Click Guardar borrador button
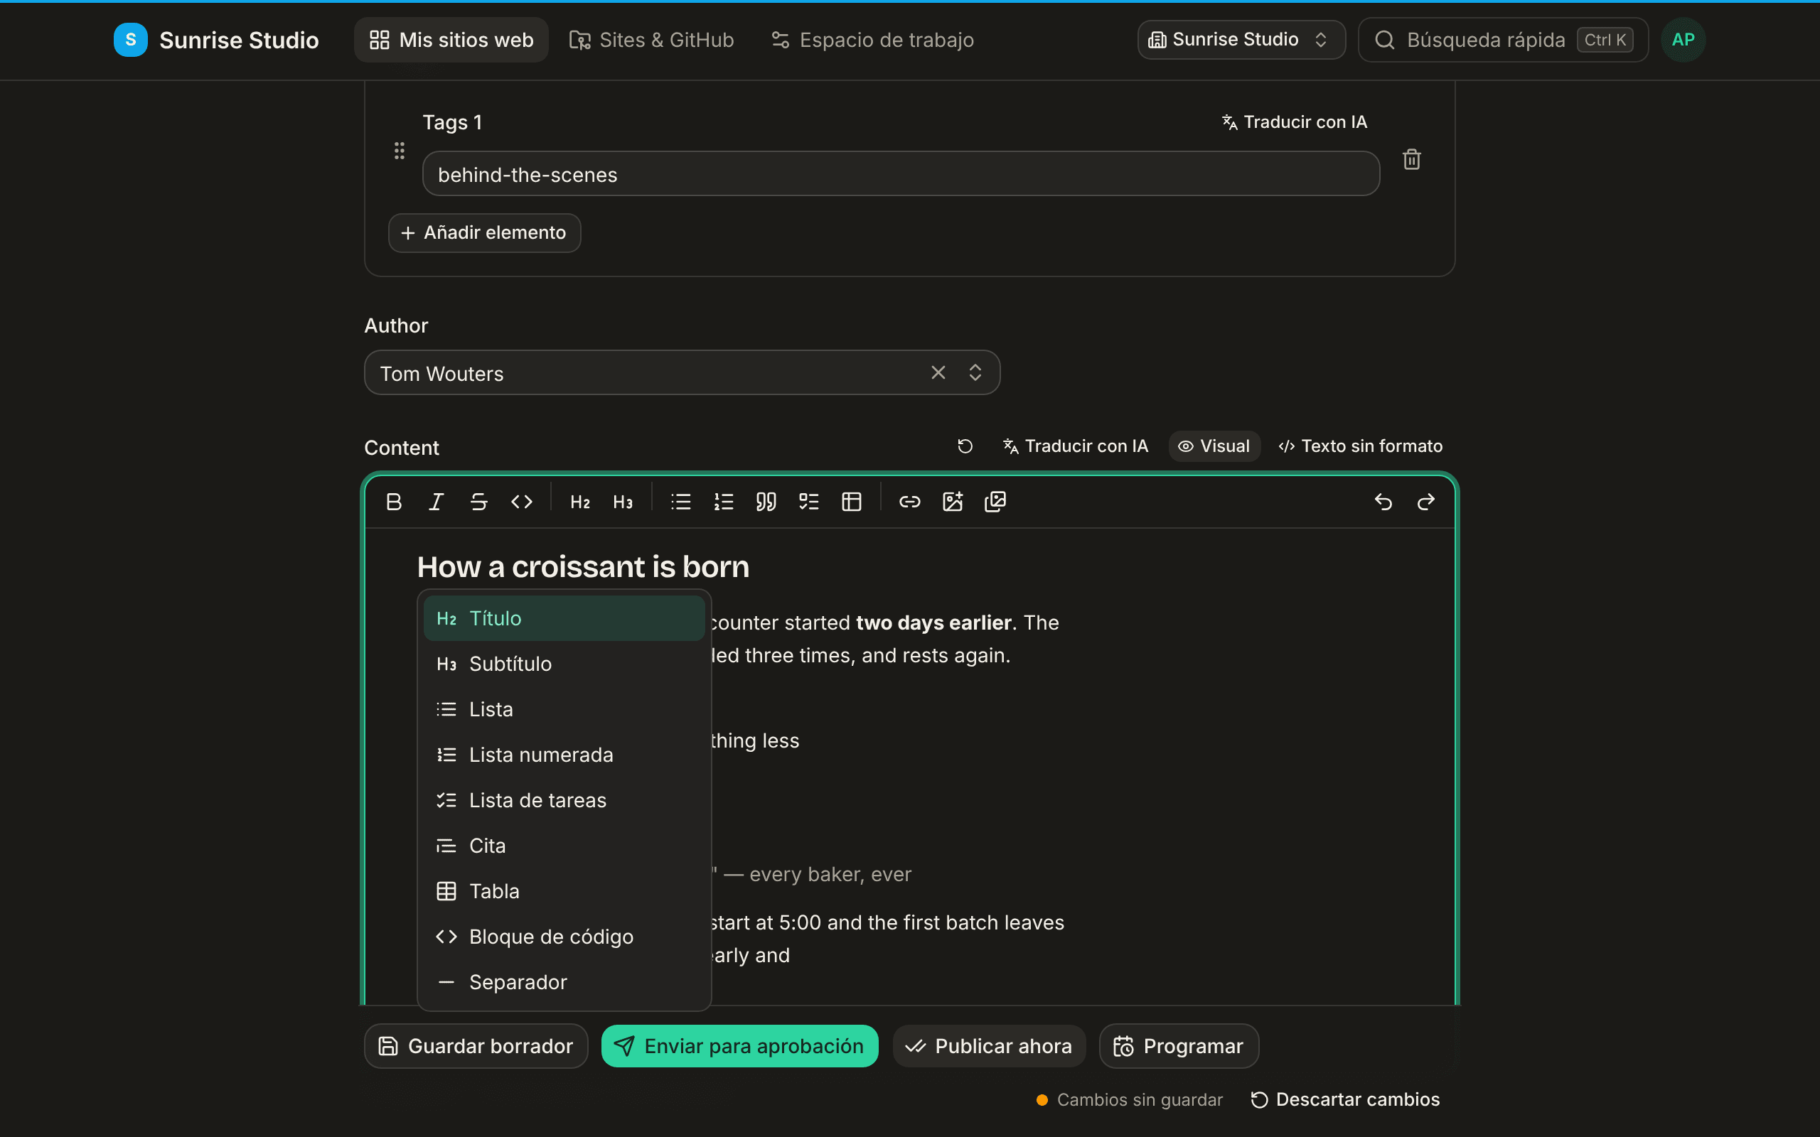The image size is (1820, 1137). 476,1046
